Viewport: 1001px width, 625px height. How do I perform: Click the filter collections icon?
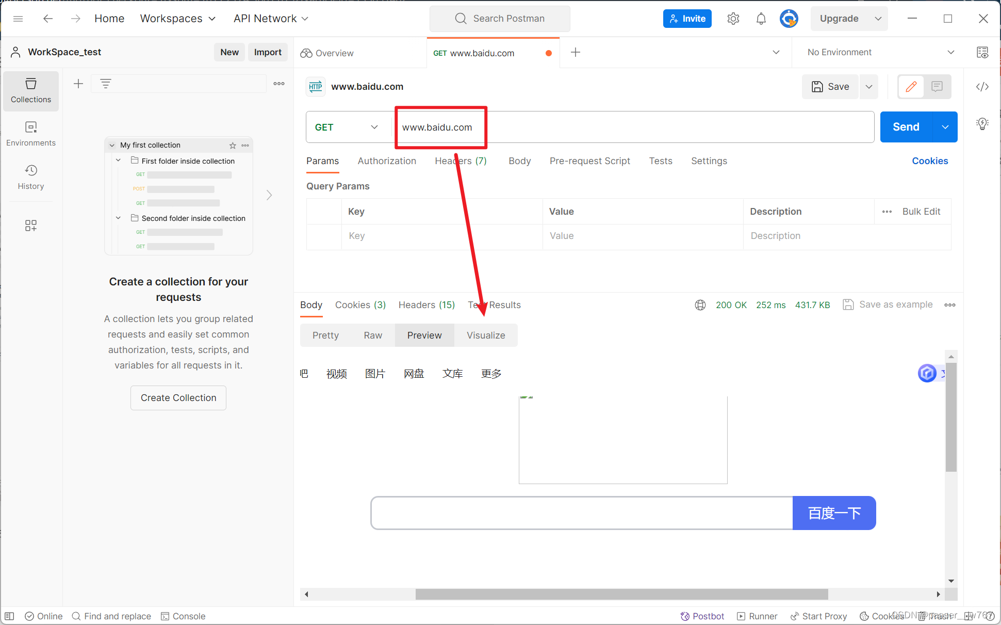pos(106,84)
